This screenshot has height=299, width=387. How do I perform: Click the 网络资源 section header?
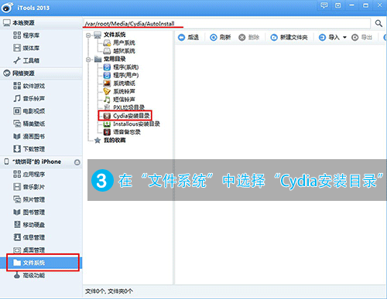[x=41, y=73]
